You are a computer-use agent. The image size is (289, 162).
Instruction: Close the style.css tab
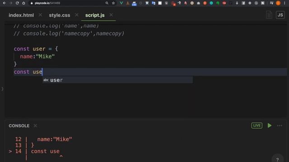pyautogui.click(x=77, y=15)
